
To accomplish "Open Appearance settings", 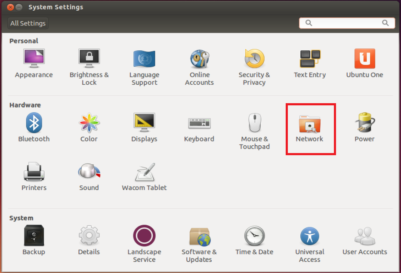I will pos(34,63).
